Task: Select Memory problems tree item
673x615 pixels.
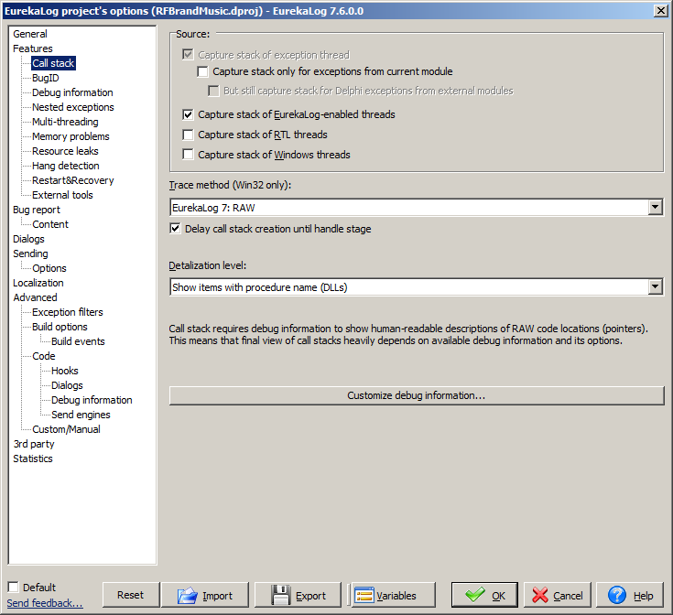Action: (x=71, y=136)
